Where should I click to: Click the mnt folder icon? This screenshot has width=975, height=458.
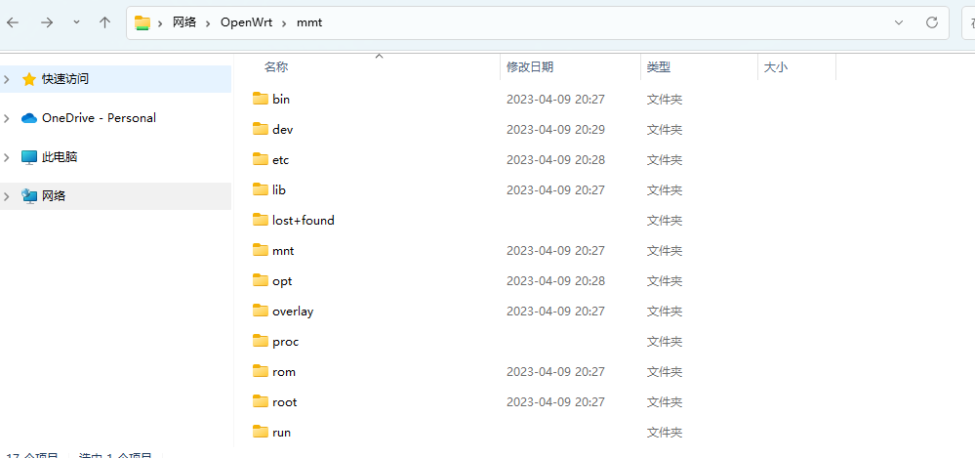click(261, 250)
